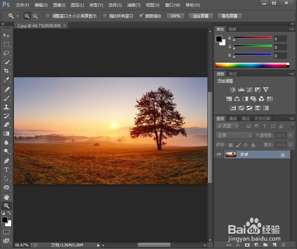Click toolbar foreground color swatch
This screenshot has height=249, width=297.
pyautogui.click(x=4, y=220)
